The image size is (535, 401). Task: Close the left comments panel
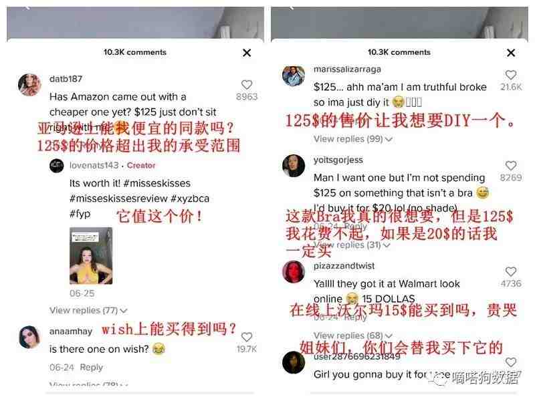click(247, 53)
